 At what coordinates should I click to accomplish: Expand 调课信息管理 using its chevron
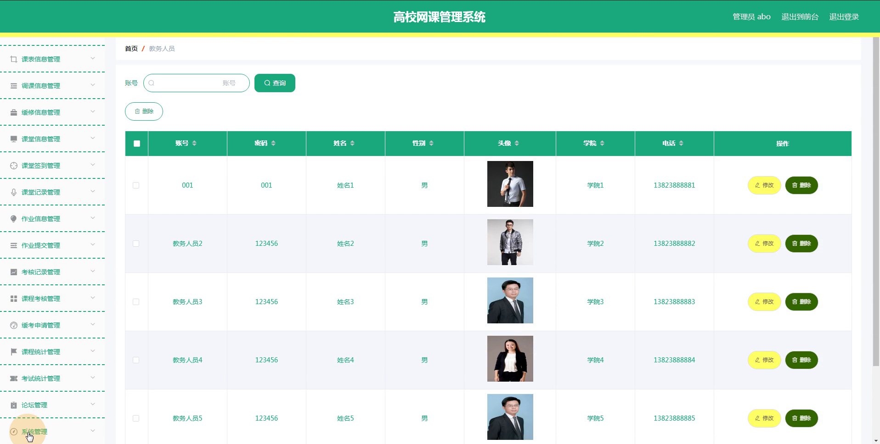(x=93, y=85)
